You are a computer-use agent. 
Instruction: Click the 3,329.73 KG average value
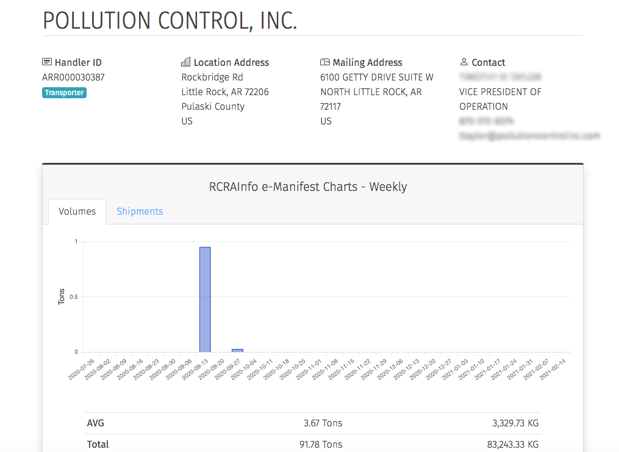tap(515, 423)
